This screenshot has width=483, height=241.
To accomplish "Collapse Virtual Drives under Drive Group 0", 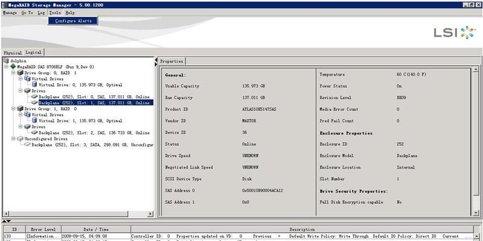I will tap(21, 79).
